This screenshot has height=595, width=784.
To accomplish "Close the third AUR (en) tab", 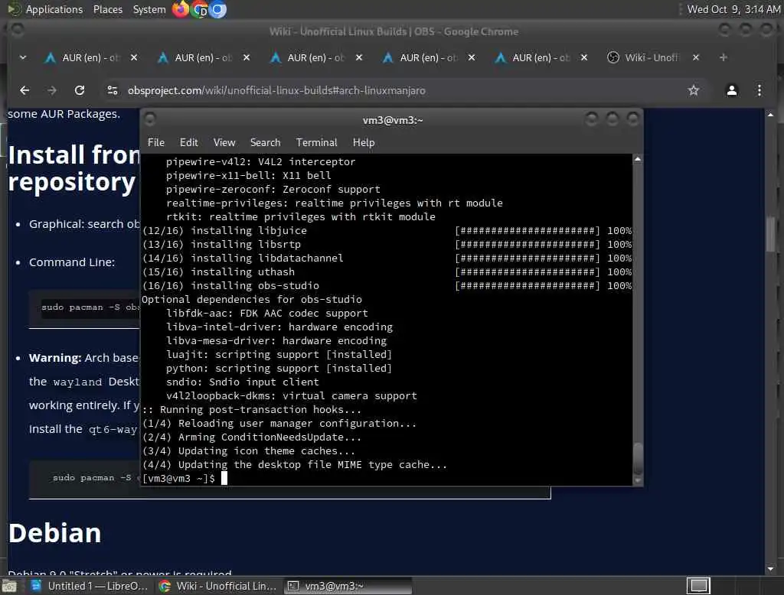I will click(359, 57).
